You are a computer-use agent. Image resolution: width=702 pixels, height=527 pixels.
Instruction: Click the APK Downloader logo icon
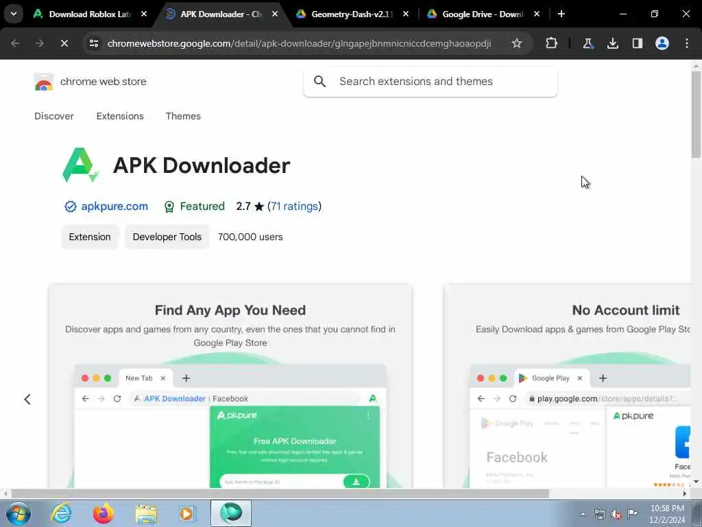[81, 165]
